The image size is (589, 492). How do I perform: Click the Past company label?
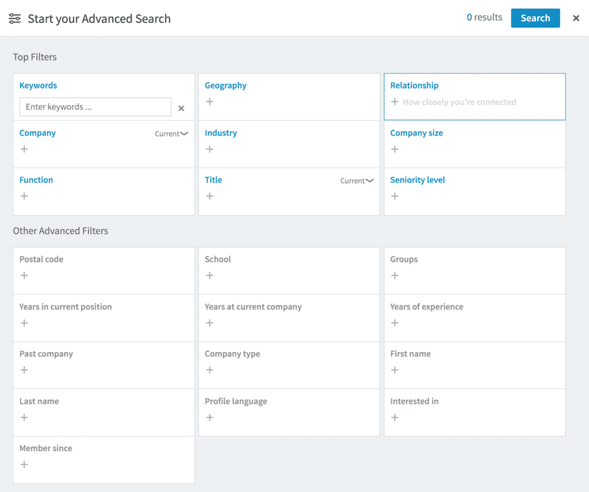[x=46, y=354]
